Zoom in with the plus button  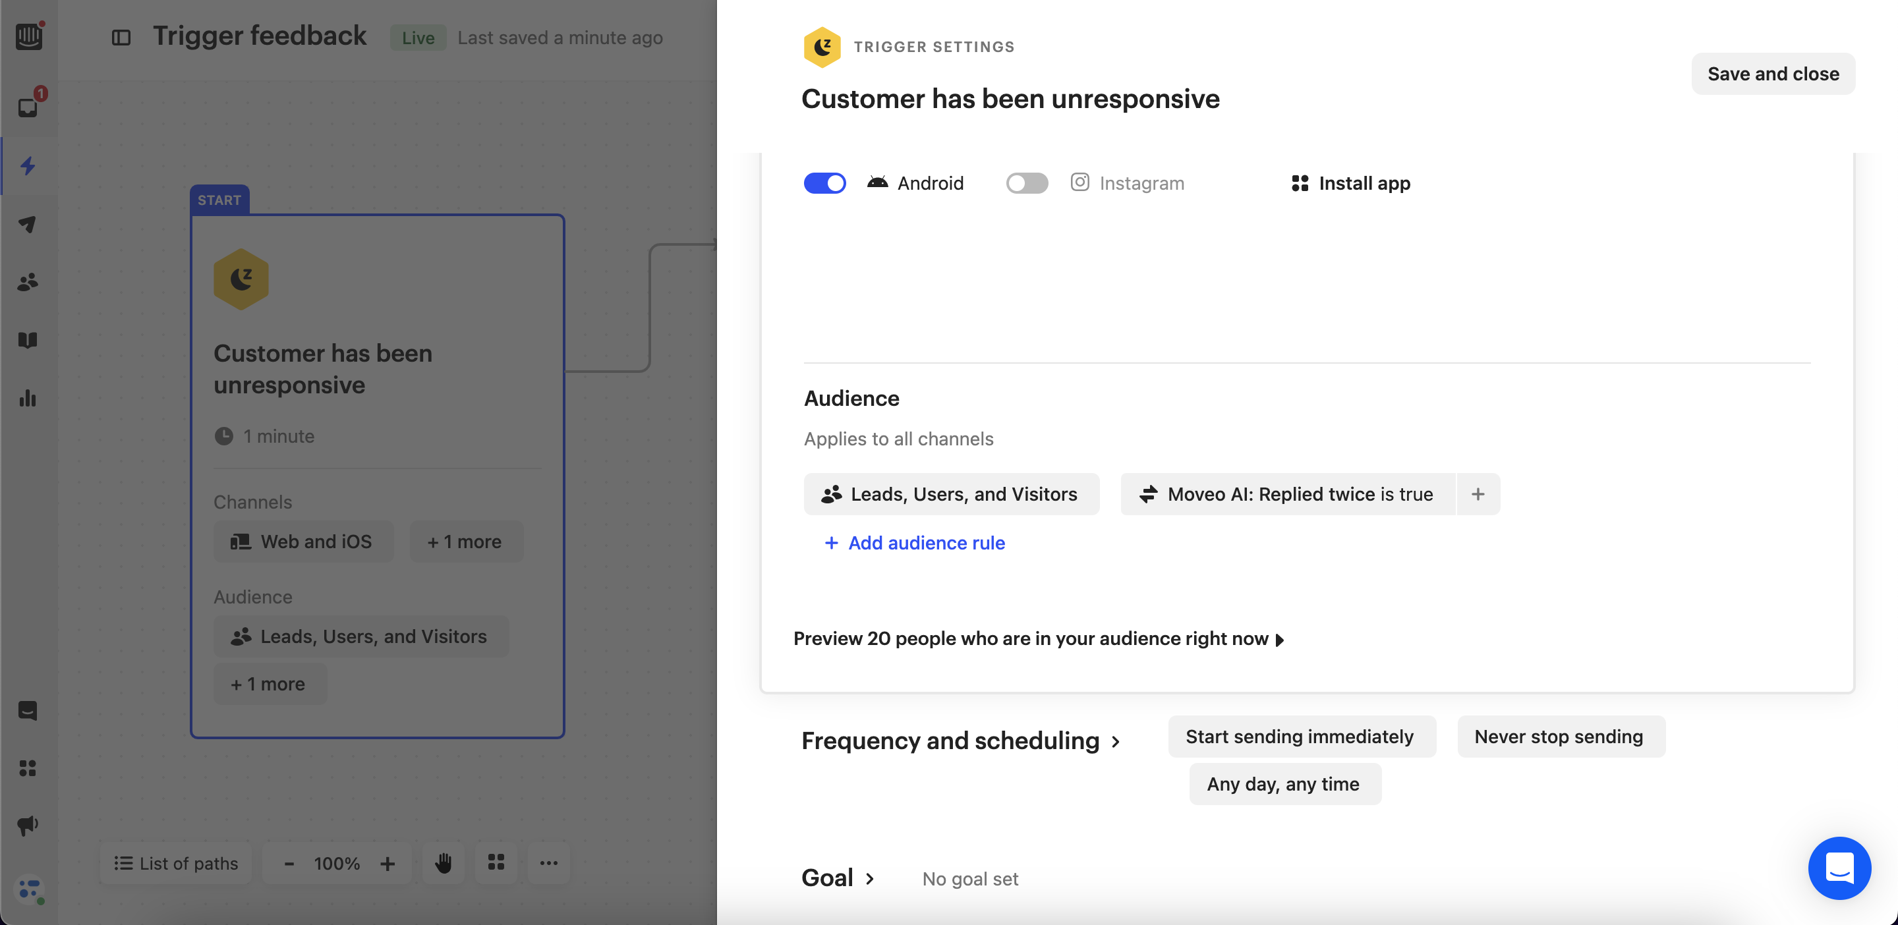click(x=388, y=862)
